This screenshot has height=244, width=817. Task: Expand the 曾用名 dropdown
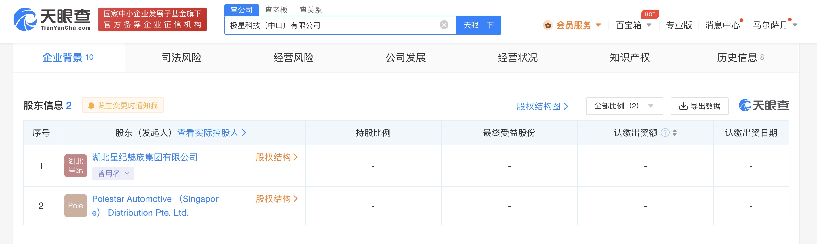coord(113,174)
